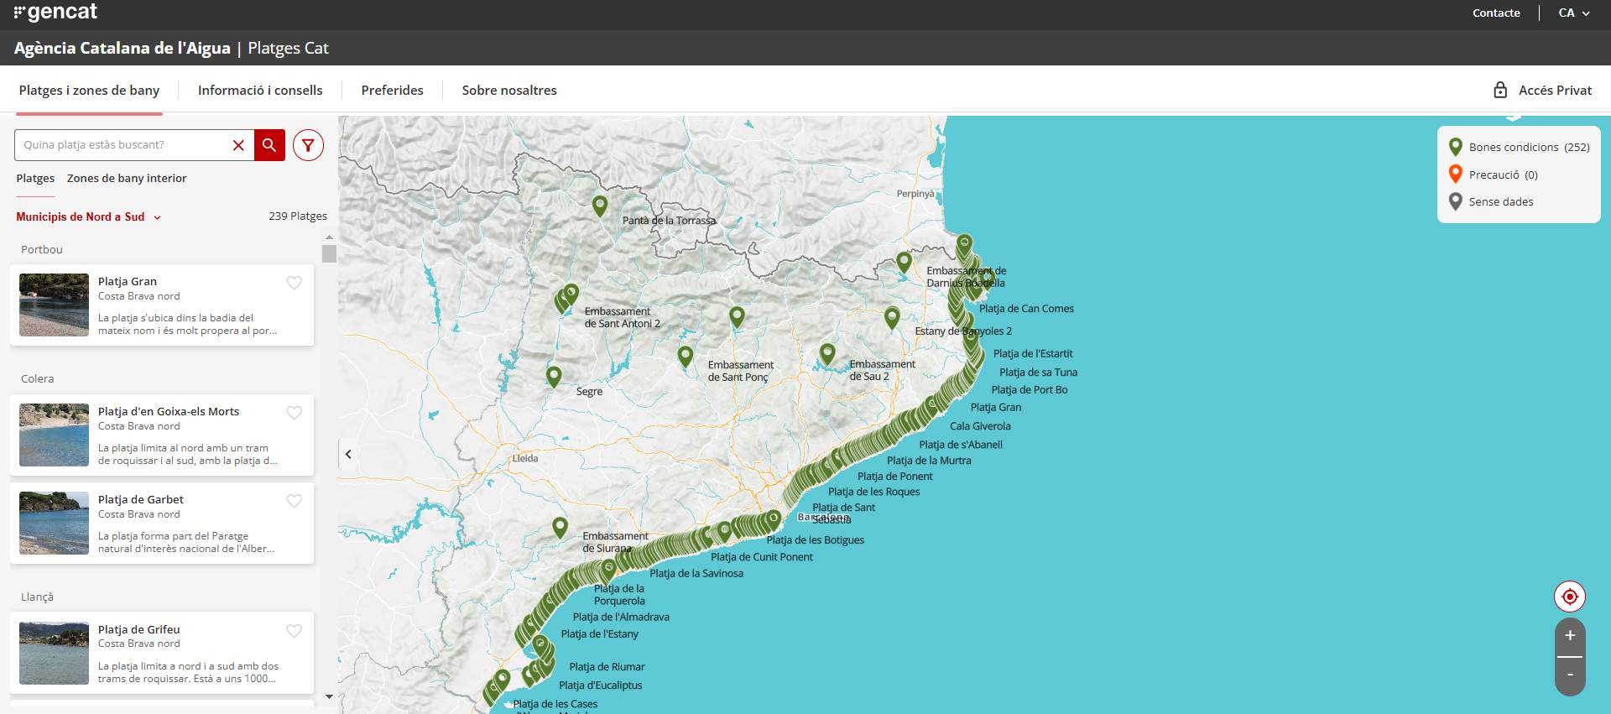The image size is (1611, 714).
Task: Click scrollbar down arrow in list
Action: (329, 696)
